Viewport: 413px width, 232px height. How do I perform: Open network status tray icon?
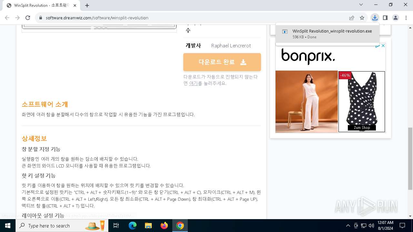(364, 226)
